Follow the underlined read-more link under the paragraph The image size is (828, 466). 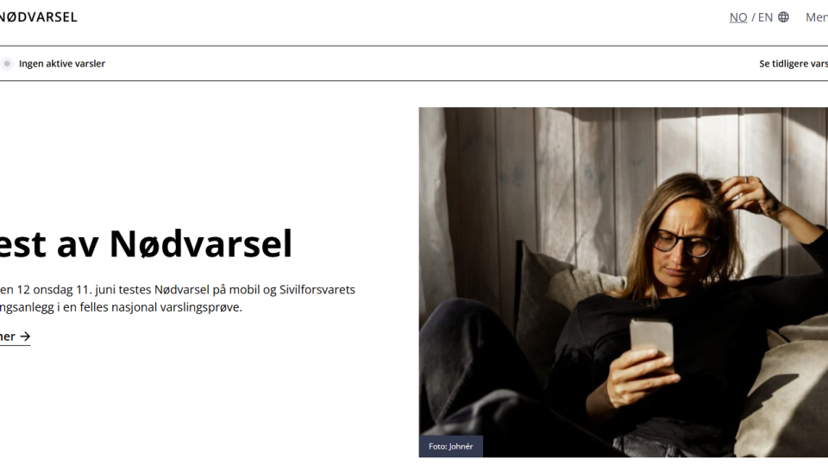pos(15,337)
